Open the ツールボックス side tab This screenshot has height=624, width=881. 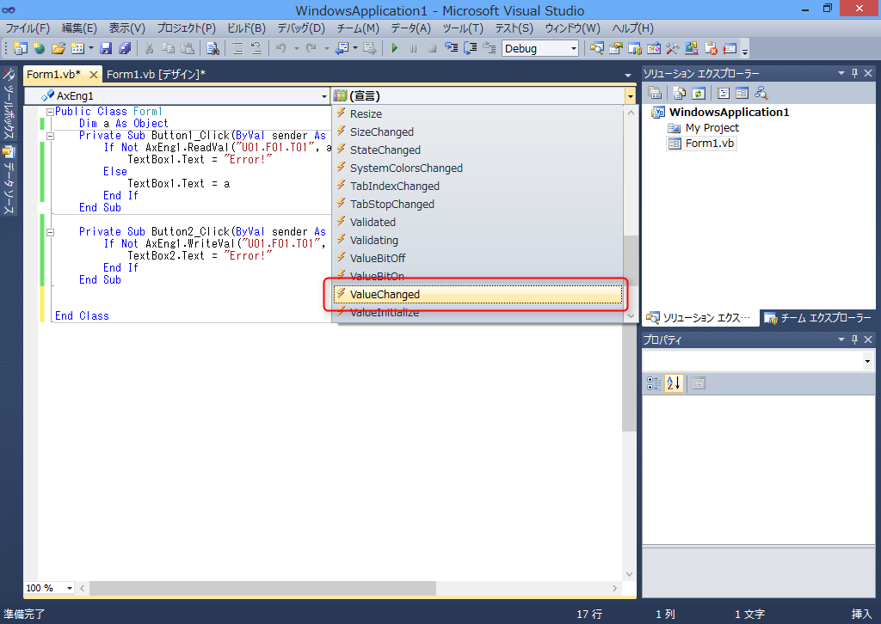point(9,105)
